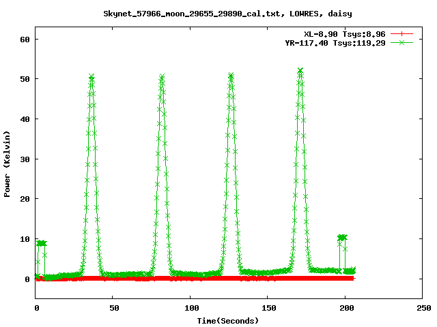Screen dimensions: 437x327
Task: Click y-axis tick label '60'
Action: [x=25, y=40]
